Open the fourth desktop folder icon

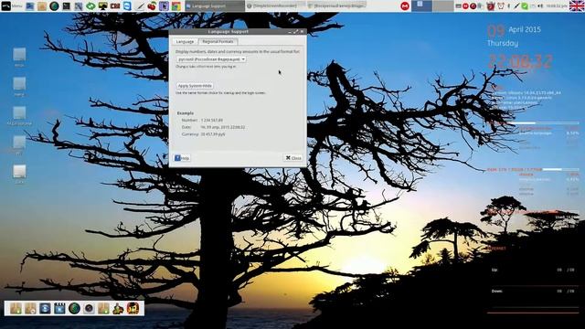(19, 143)
